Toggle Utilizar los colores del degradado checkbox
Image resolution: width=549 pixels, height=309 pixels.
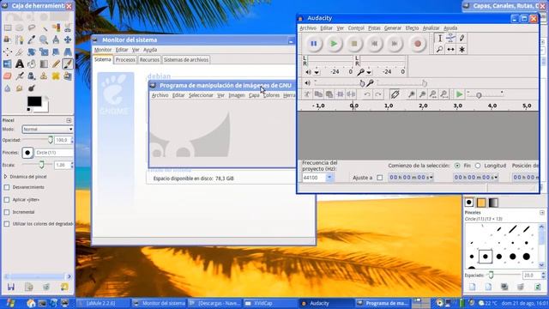click(x=7, y=224)
